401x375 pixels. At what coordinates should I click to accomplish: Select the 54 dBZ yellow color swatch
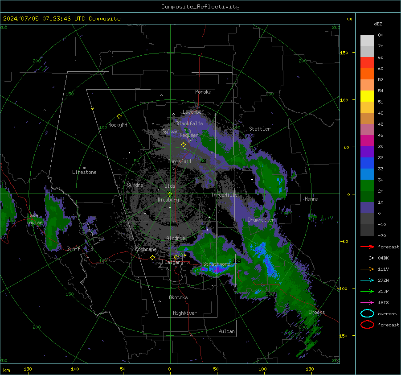click(x=367, y=96)
